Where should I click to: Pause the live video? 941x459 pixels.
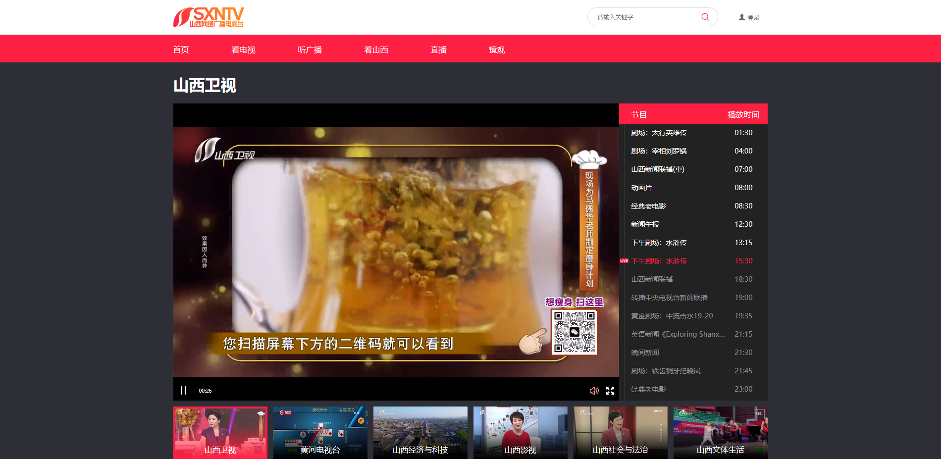[183, 390]
